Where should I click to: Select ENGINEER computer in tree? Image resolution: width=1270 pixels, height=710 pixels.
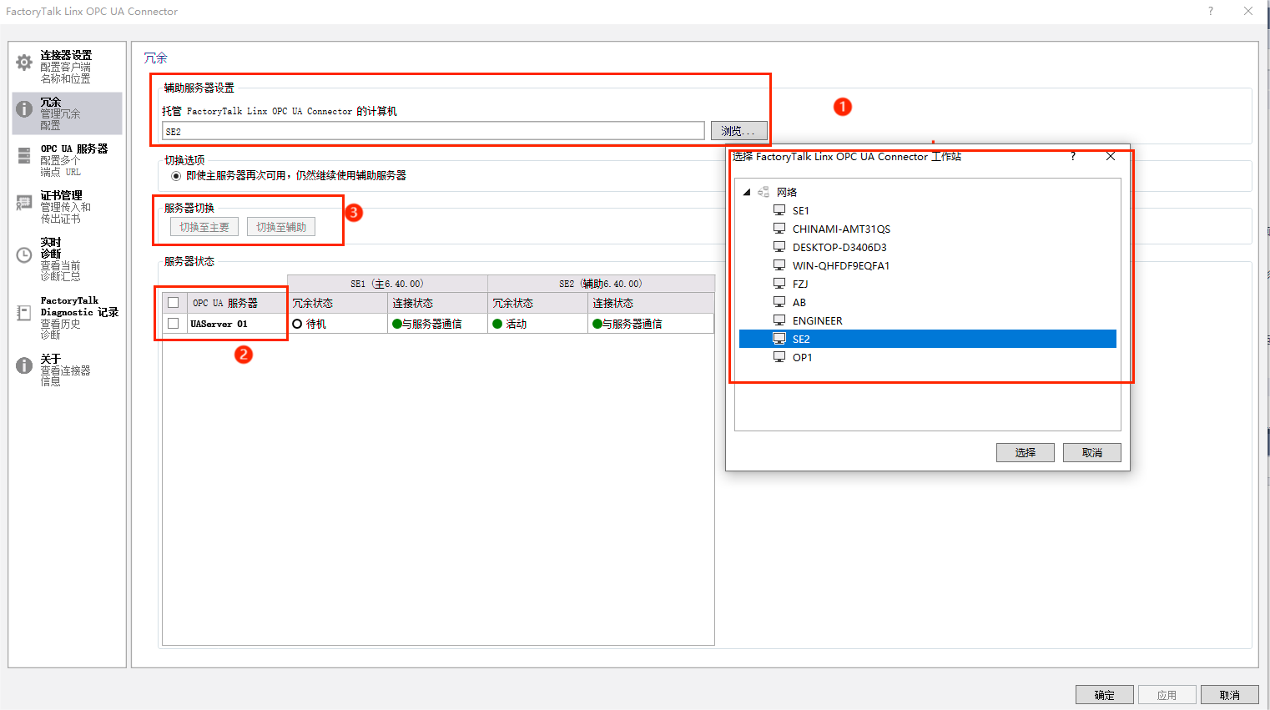click(x=817, y=320)
